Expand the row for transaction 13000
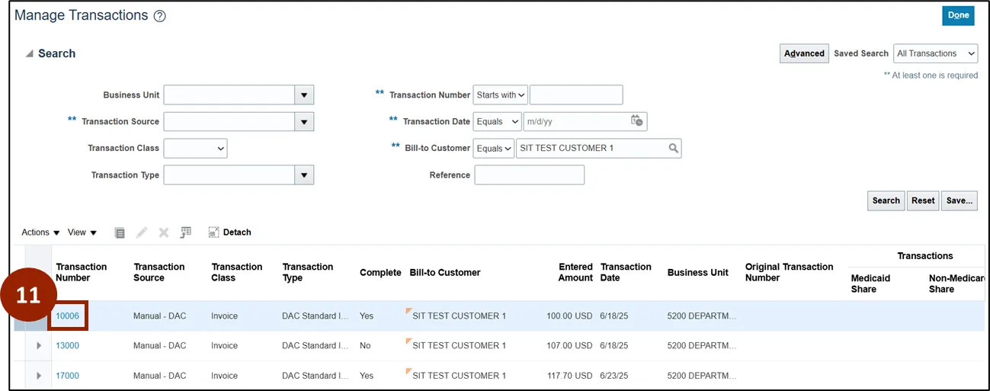This screenshot has width=990, height=391. tap(39, 346)
